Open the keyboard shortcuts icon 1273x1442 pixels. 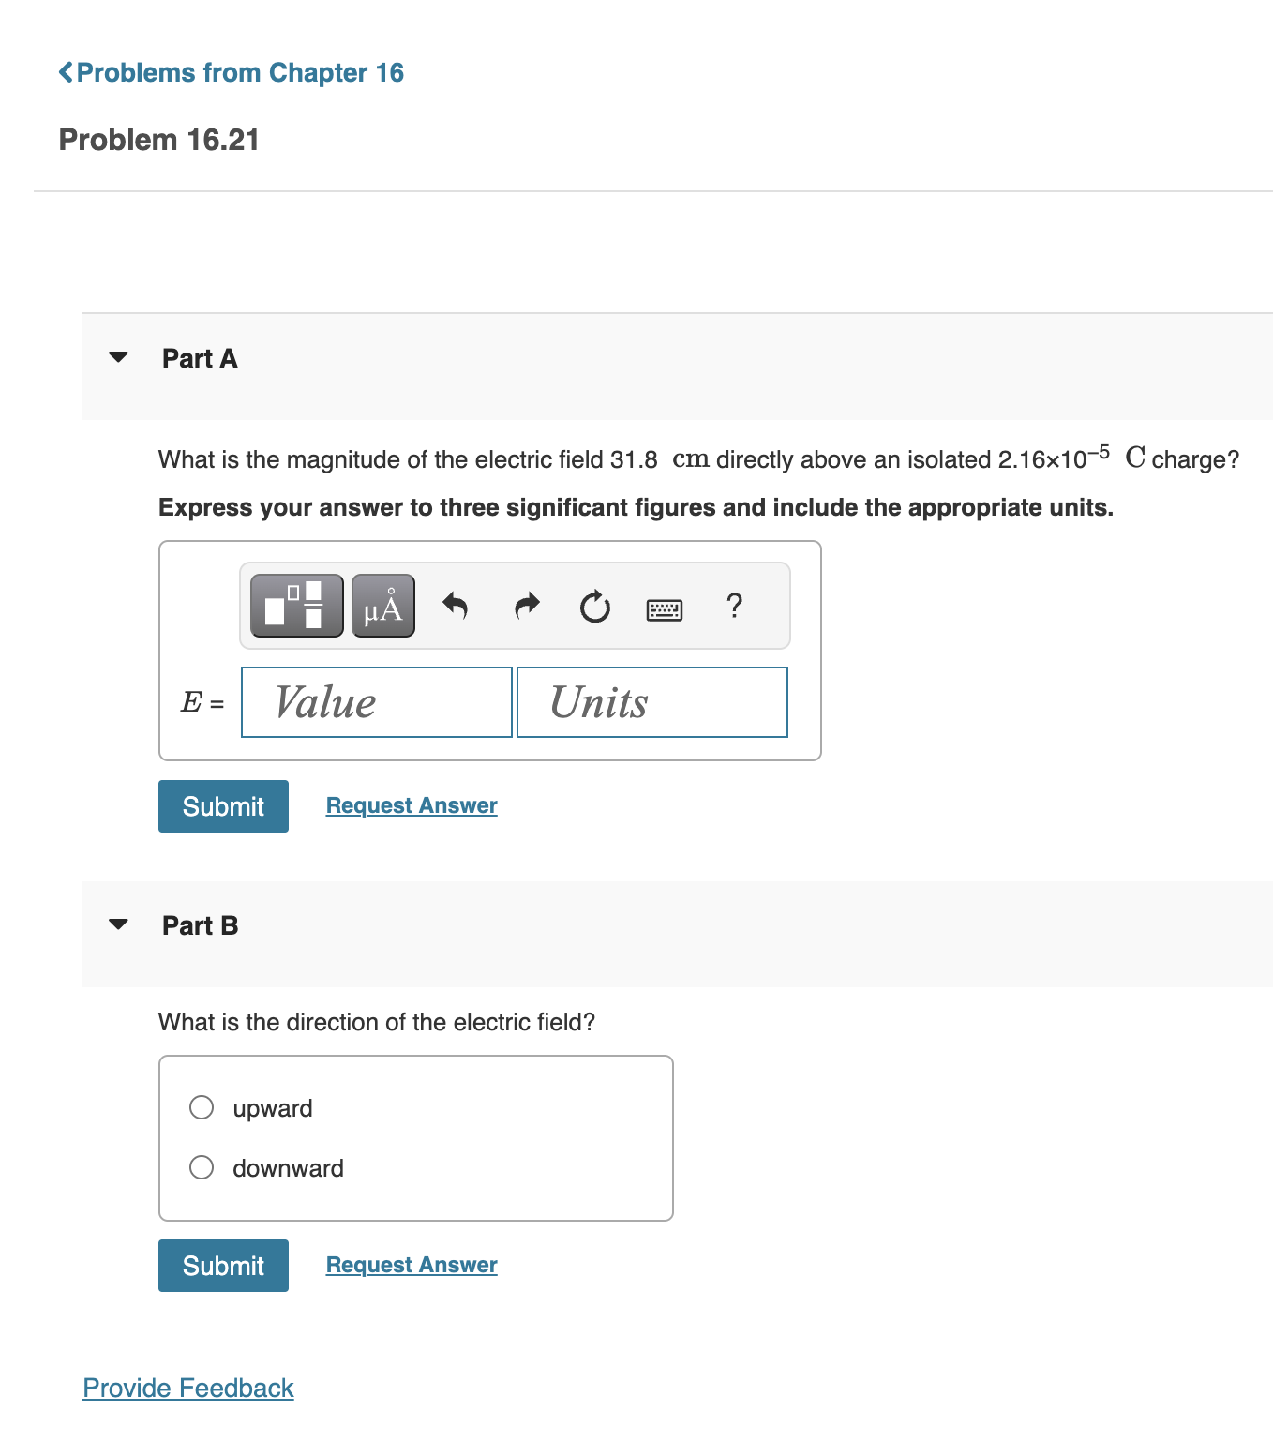(x=665, y=608)
